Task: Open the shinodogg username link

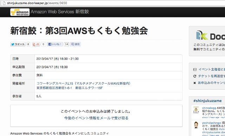Action: [x=209, y=108]
